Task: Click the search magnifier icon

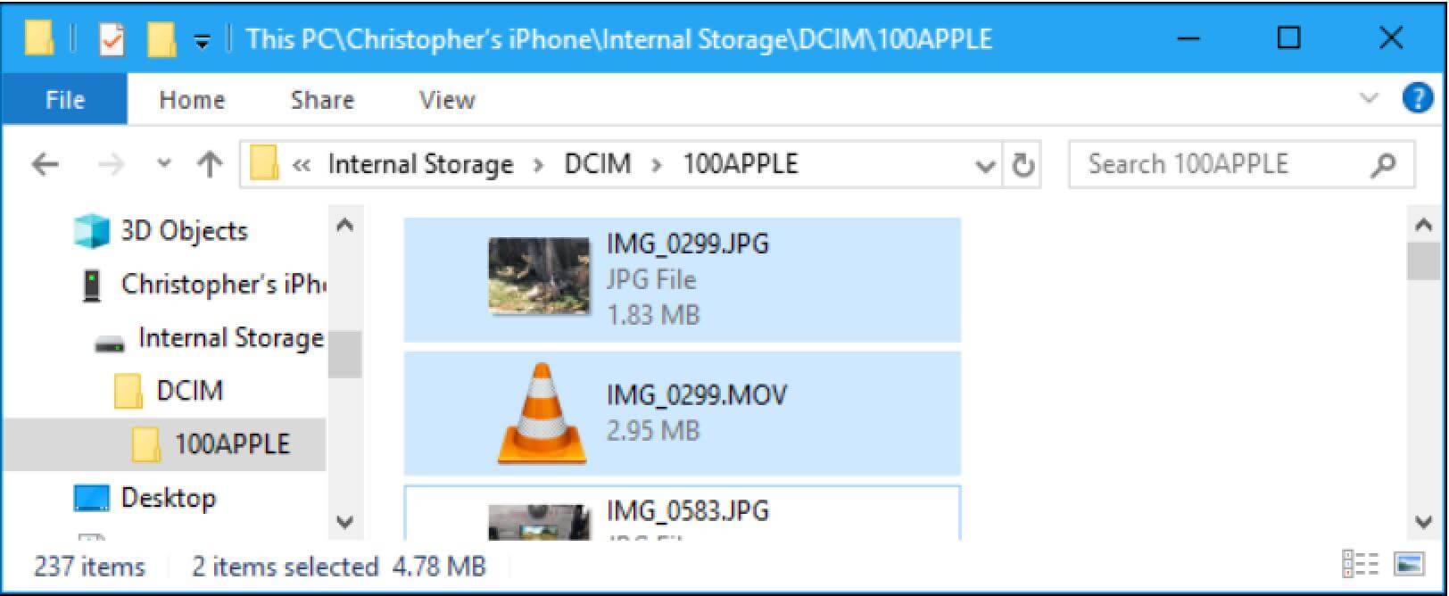Action: (1384, 164)
